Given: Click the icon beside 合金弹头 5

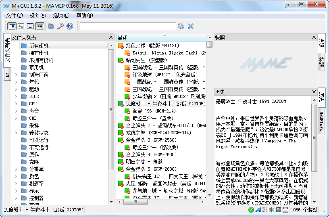Looking at the screenshot, I should 121,169.
